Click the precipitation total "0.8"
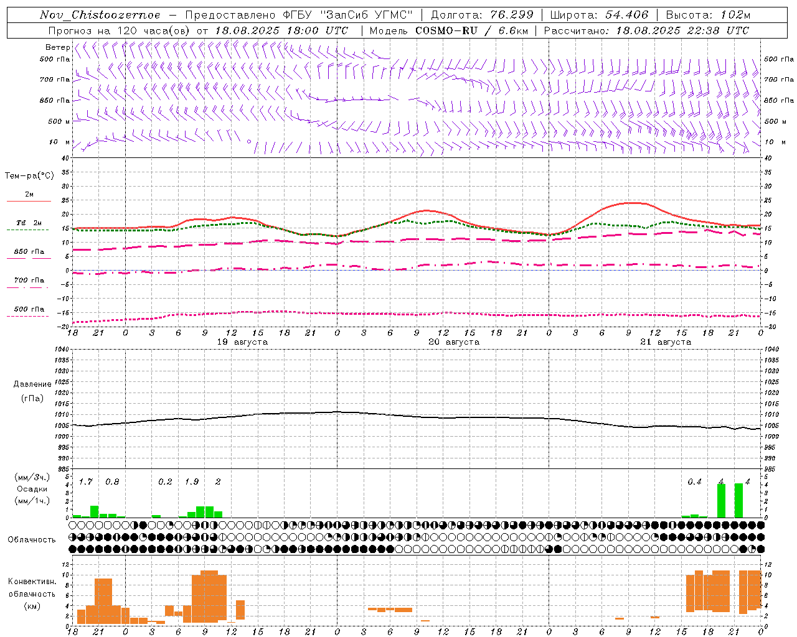The width and height of the screenshot is (797, 637). coord(112,481)
